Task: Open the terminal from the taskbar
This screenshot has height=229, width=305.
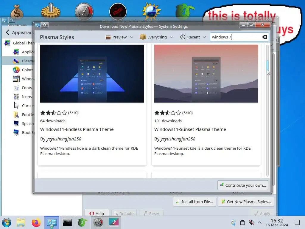Action: click(x=67, y=222)
